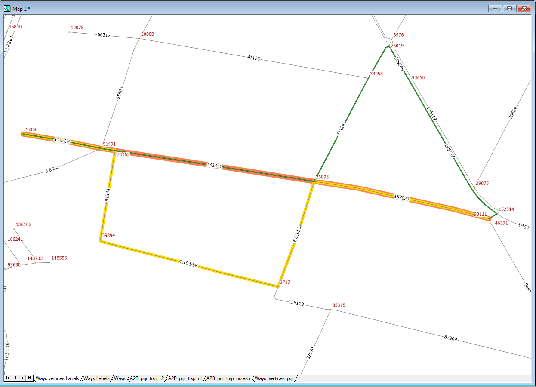This screenshot has height=387, width=536.
Task: Select way label 66313 on yellow route
Action: (x=297, y=235)
